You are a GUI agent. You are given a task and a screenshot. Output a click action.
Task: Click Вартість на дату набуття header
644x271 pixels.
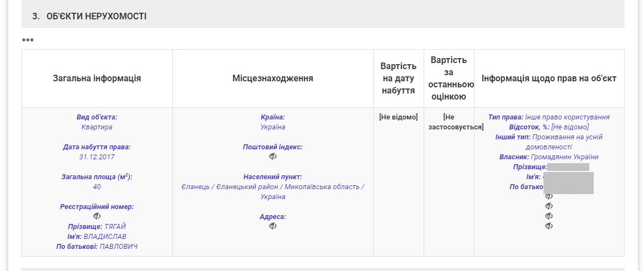398,79
